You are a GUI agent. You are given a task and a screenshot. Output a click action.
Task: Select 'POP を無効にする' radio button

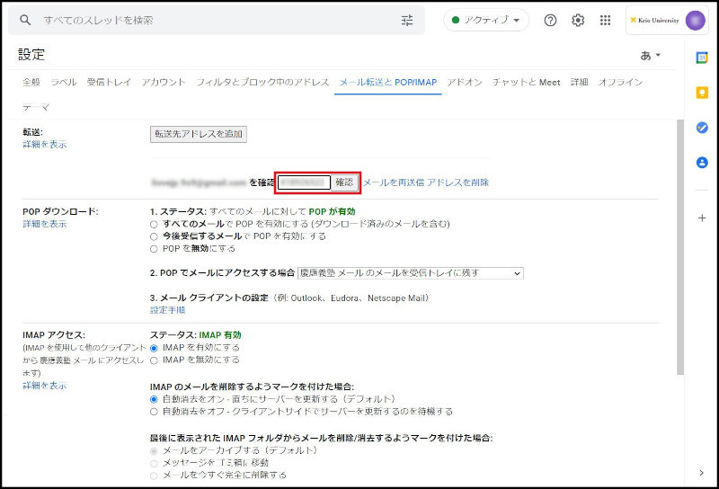click(x=155, y=248)
